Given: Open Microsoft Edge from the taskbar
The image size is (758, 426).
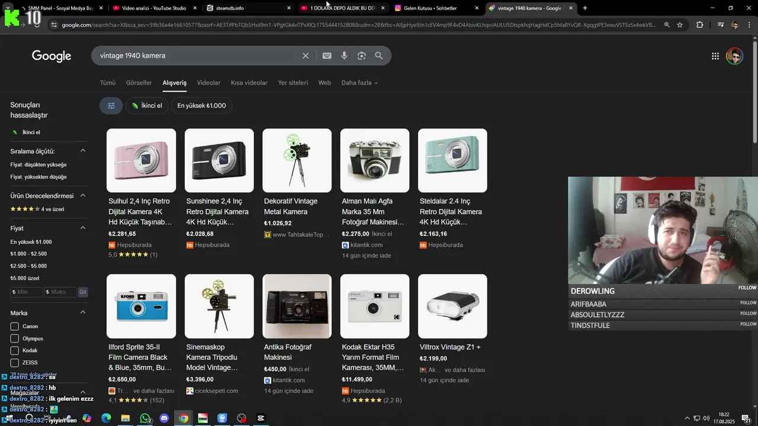Looking at the screenshot, I should pos(106,418).
